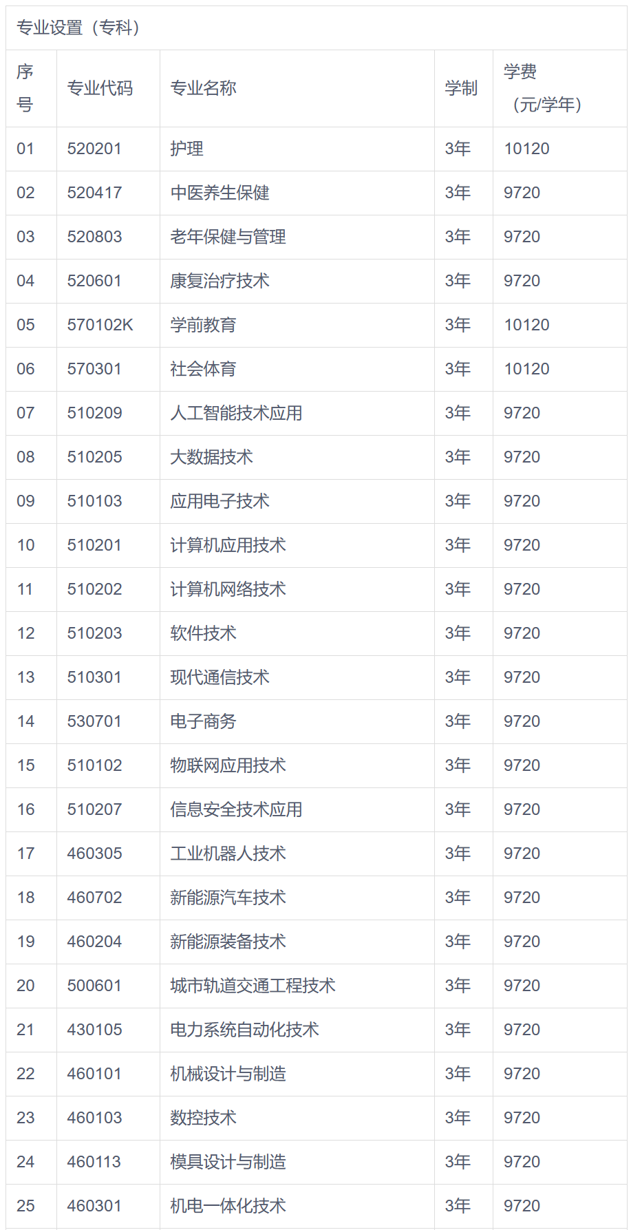The image size is (631, 1230).
Task: Select the 护理 major name cell
Action: tap(186, 149)
